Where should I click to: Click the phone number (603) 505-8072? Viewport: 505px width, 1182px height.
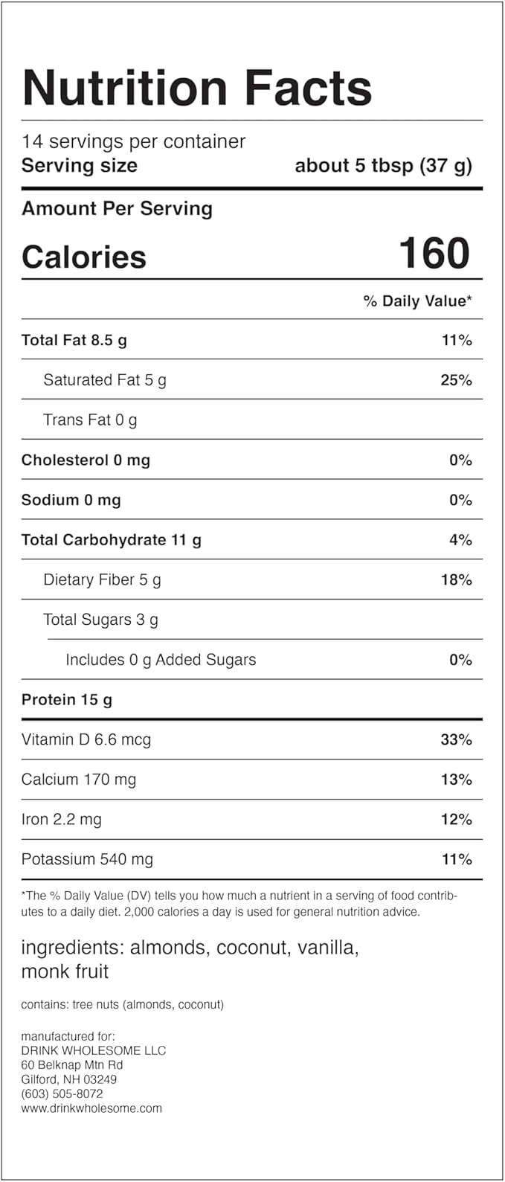pos(62,1094)
